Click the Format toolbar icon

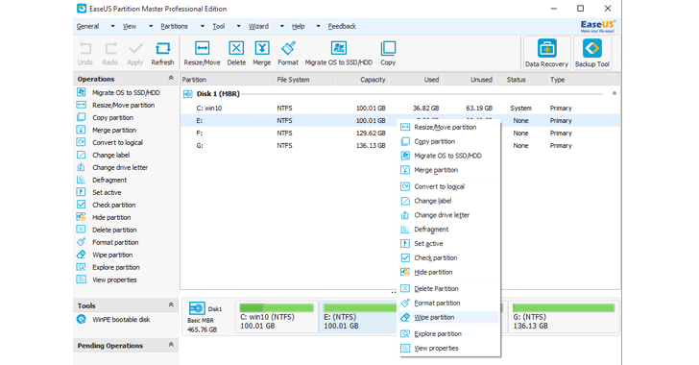pyautogui.click(x=288, y=53)
